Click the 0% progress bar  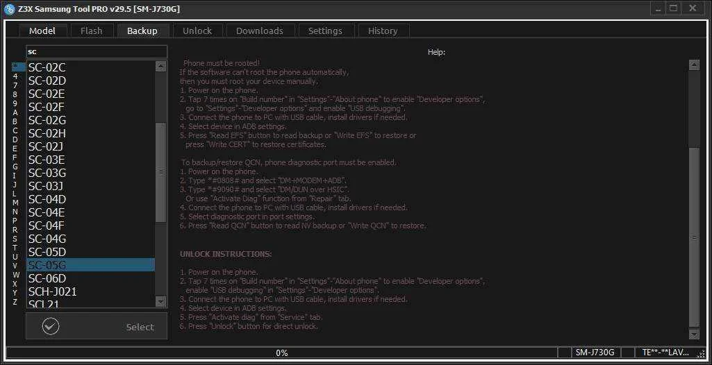(281, 353)
